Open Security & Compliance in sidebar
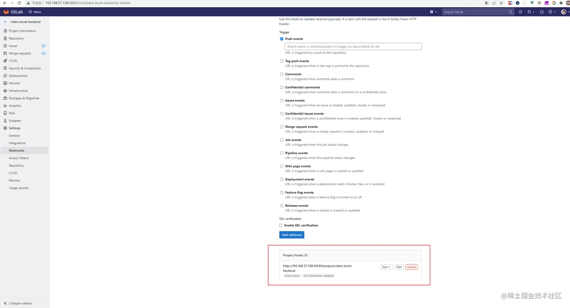This screenshot has height=308, width=570. click(25, 68)
